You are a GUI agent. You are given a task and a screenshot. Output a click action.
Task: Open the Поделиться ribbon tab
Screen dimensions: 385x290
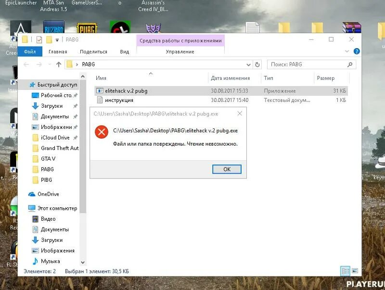pyautogui.click(x=93, y=51)
